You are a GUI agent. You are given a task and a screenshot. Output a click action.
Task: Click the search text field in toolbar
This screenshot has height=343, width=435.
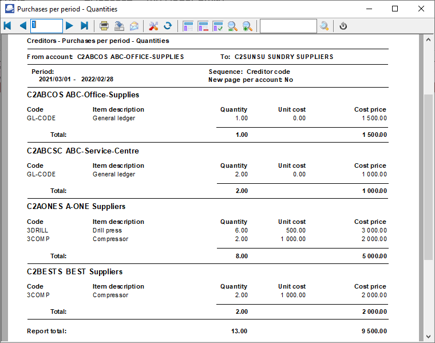pyautogui.click(x=288, y=26)
